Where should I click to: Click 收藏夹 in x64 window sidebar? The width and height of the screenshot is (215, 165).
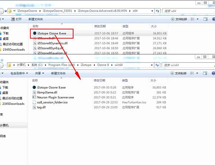5,28
